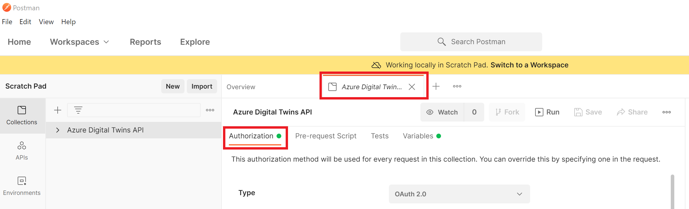The width and height of the screenshot is (689, 209).
Task: Click the Scratch Pad heading
Action: click(x=26, y=86)
